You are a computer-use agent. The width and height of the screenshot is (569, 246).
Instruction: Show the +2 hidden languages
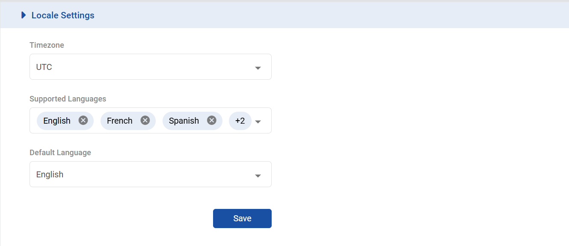point(240,121)
